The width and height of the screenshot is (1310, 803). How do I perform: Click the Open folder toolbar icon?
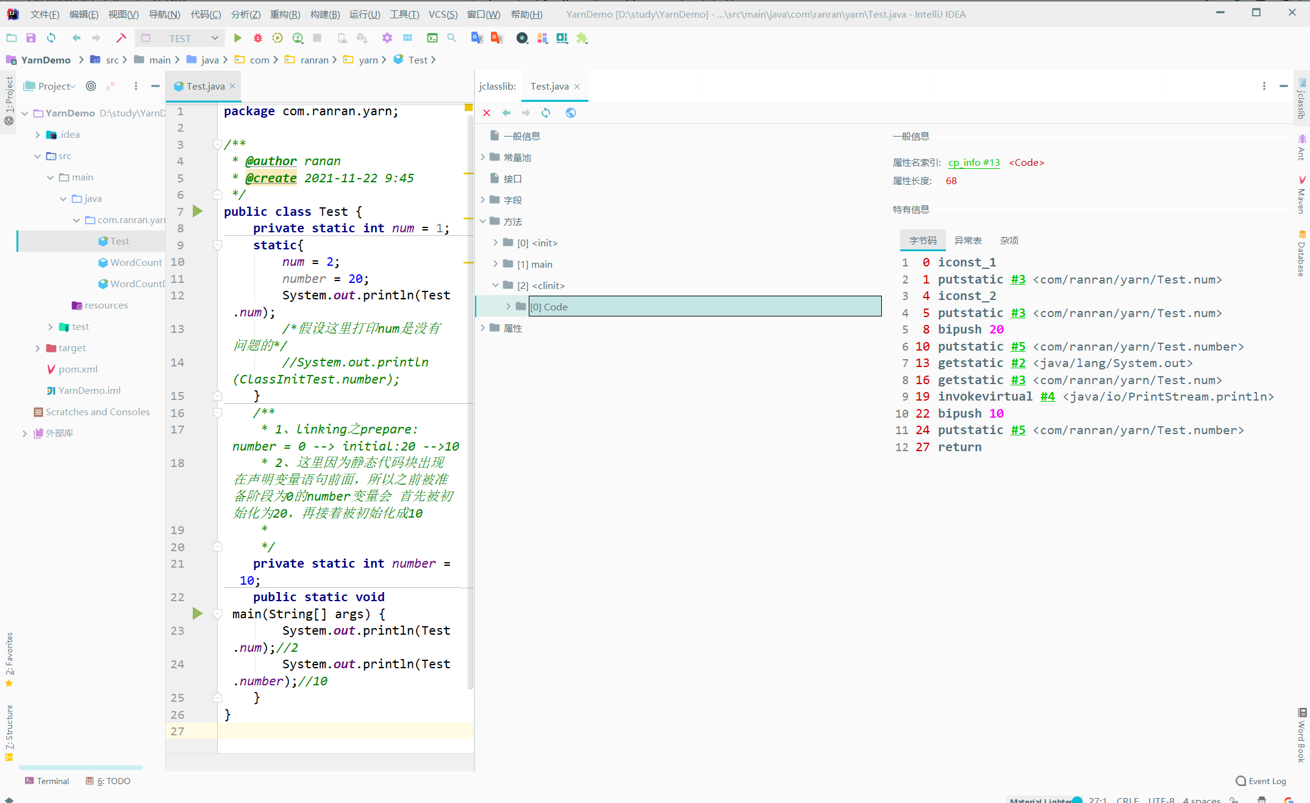(x=12, y=38)
